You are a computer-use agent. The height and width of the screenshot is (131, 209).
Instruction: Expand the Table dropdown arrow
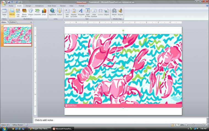coord(4,17)
